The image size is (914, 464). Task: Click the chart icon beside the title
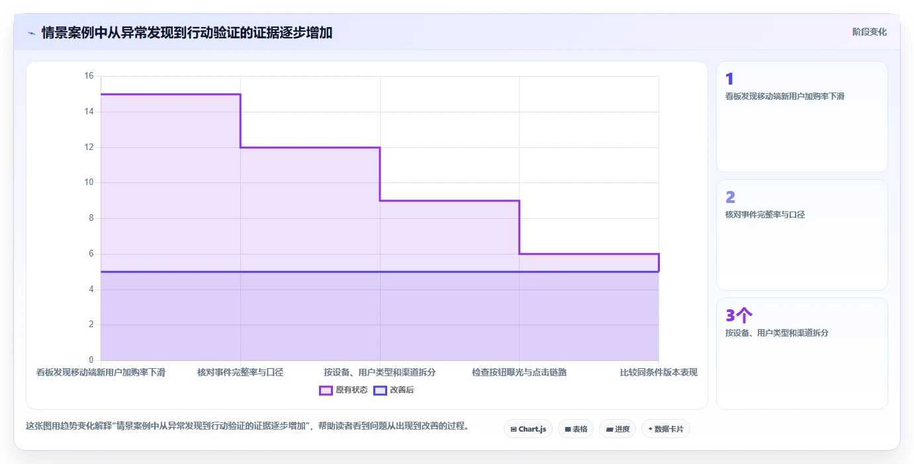tap(31, 33)
